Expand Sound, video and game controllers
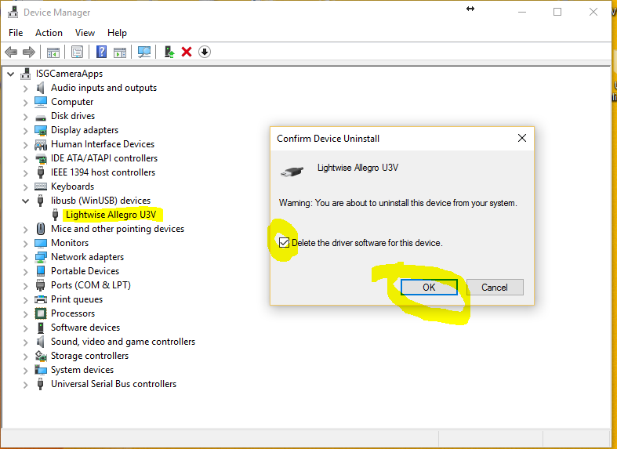This screenshot has width=617, height=449. pos(26,342)
